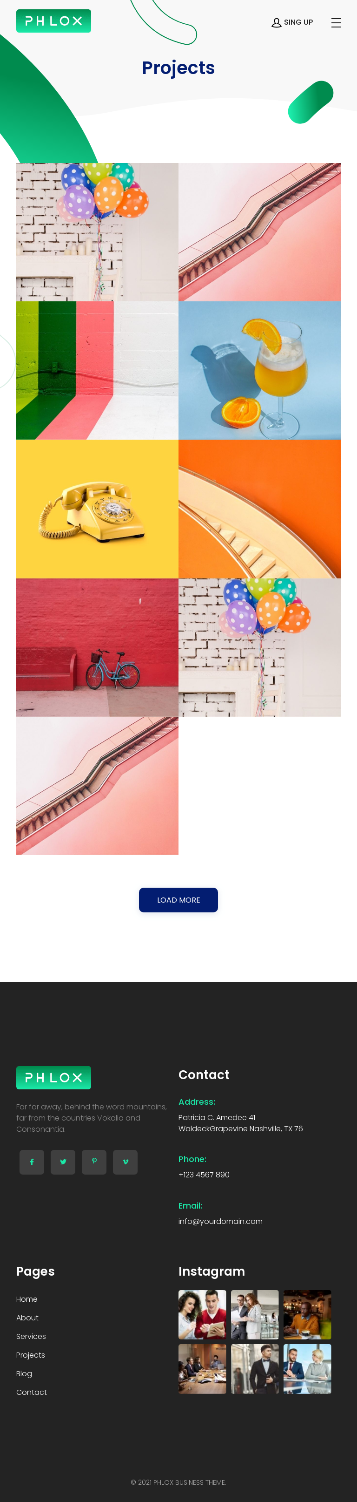357x1502 pixels.
Task: Go to Home in footer Pages
Action: 27,1298
